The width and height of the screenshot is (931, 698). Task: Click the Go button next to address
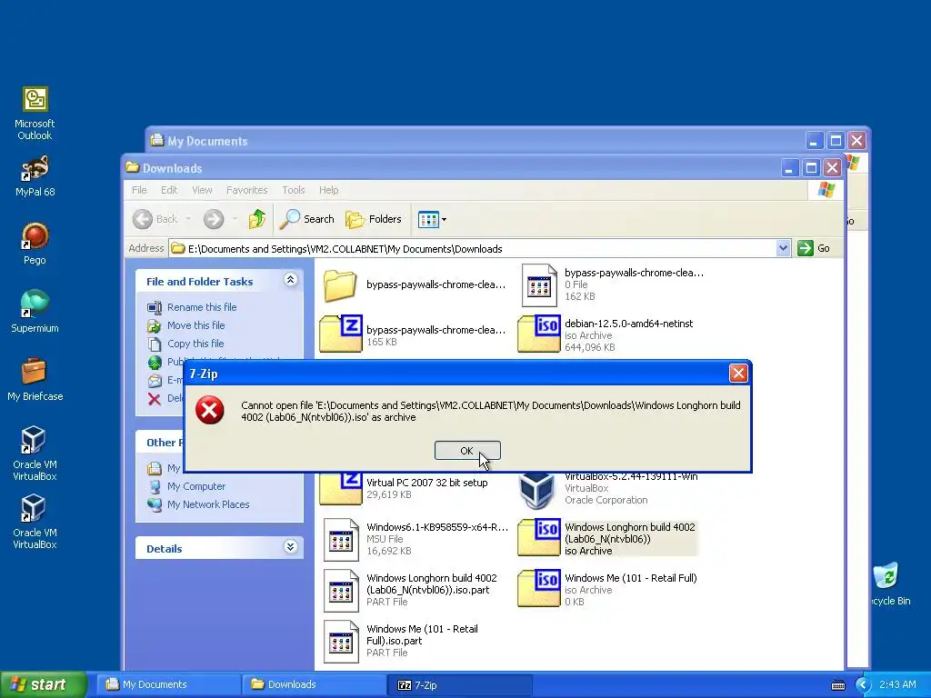(814, 248)
